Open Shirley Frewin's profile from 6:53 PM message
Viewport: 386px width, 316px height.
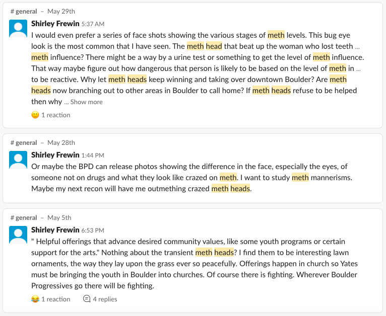[x=55, y=229]
